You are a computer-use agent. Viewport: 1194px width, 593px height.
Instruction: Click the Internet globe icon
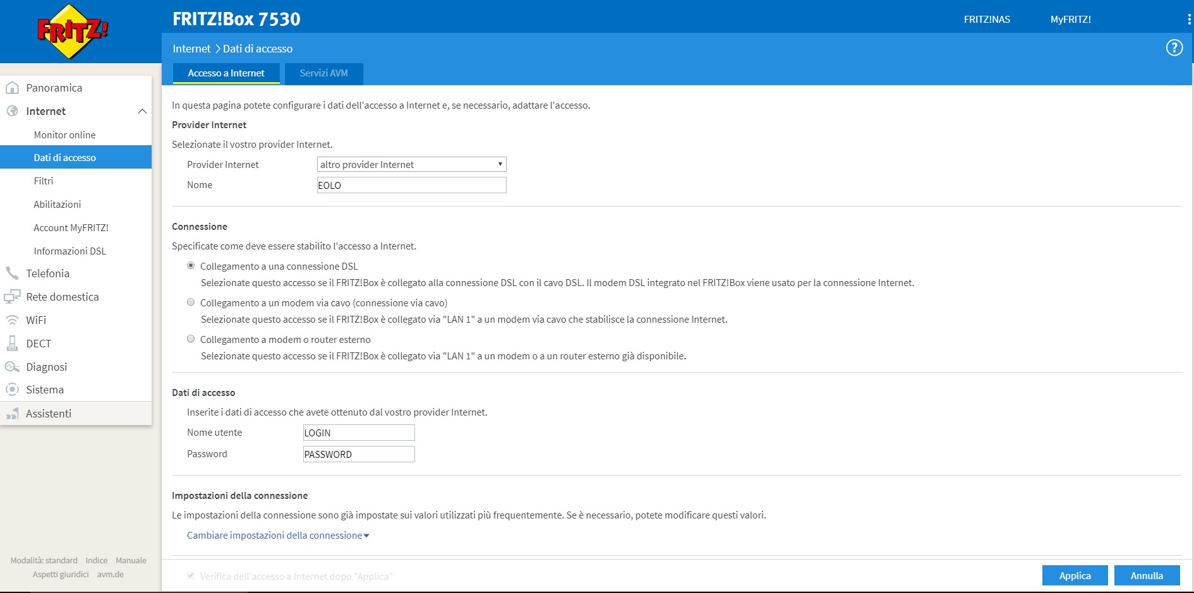click(12, 111)
